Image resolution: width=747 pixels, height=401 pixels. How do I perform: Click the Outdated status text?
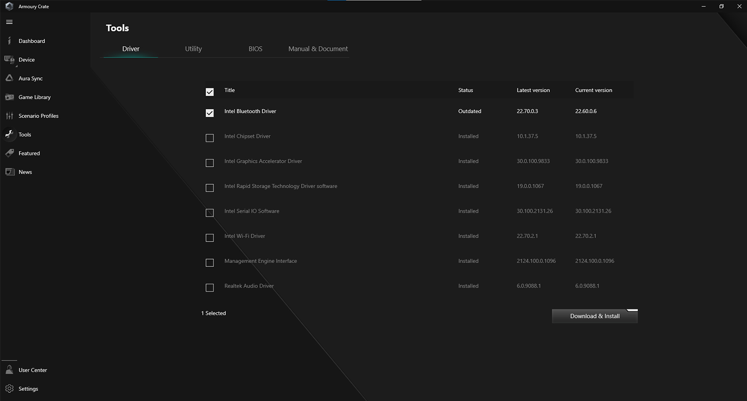(x=470, y=111)
